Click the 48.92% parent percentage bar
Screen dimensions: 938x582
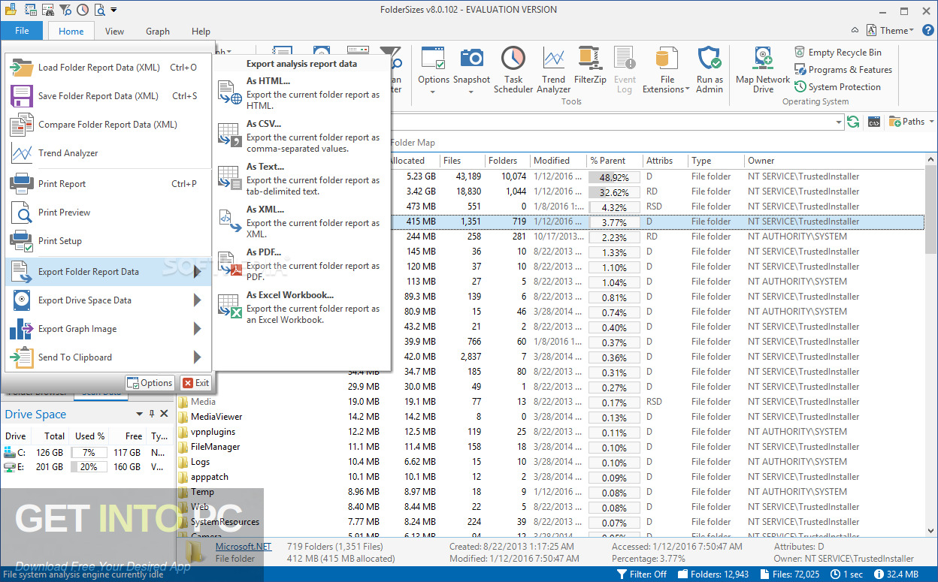click(614, 177)
